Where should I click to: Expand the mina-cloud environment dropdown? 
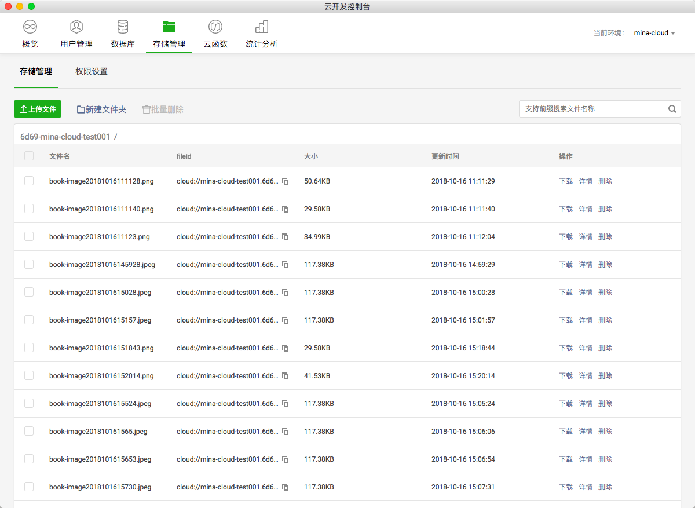[654, 33]
